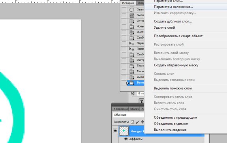The width and height of the screenshot is (227, 143).
Task: Set history brush source for the Отме step
Action: tap(124, 21)
